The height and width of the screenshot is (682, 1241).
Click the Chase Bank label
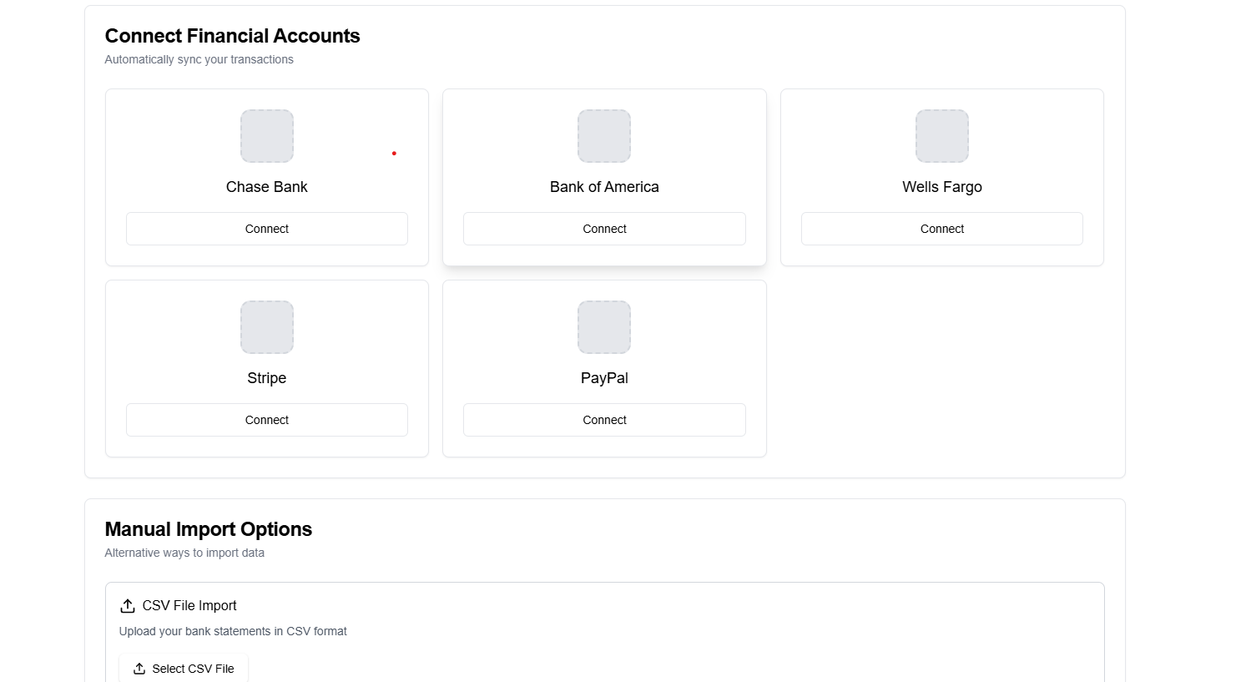point(267,187)
